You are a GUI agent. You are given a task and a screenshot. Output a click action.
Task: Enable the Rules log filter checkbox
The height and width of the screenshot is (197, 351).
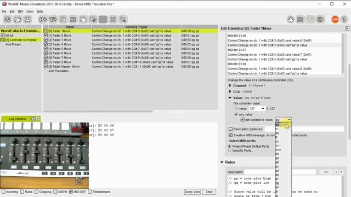[x=22, y=192]
